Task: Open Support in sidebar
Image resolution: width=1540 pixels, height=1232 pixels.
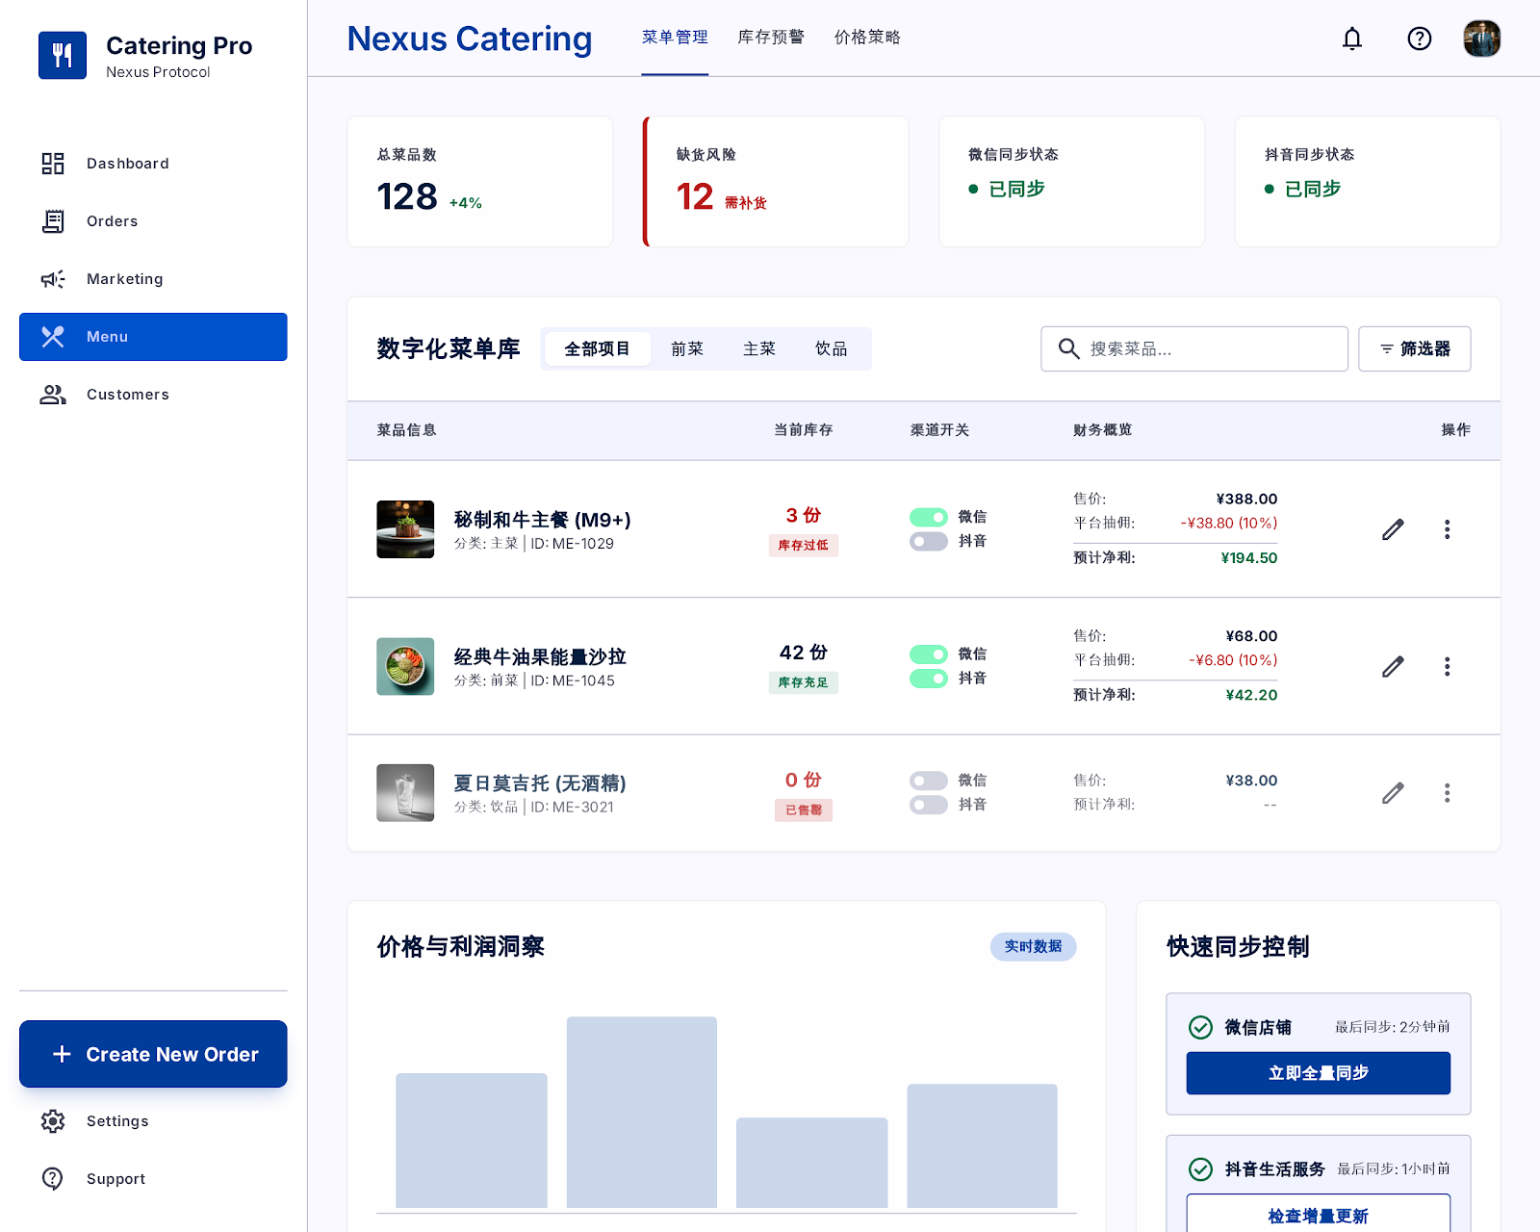Action: point(153,1179)
